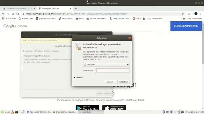The image size is (204, 114).
Task: Bookmark this page with star icon
Action: [x=183, y=14]
